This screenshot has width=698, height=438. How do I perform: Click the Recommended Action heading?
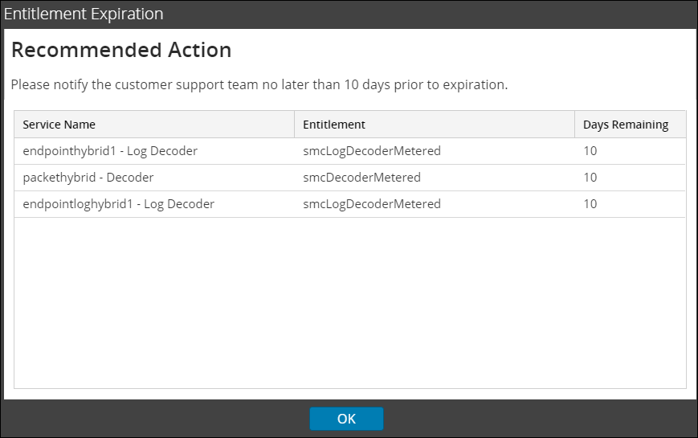tap(121, 50)
